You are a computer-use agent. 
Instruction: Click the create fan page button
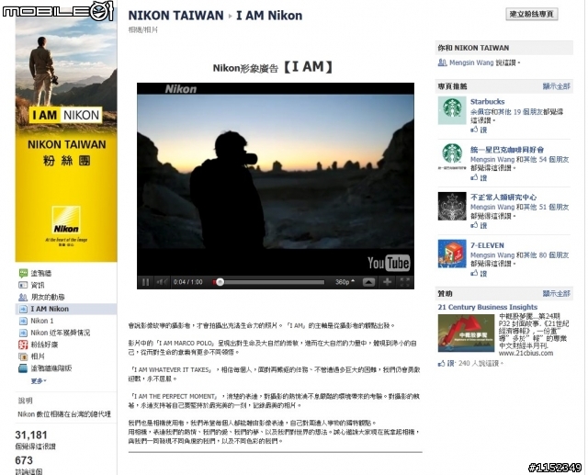pyautogui.click(x=531, y=15)
